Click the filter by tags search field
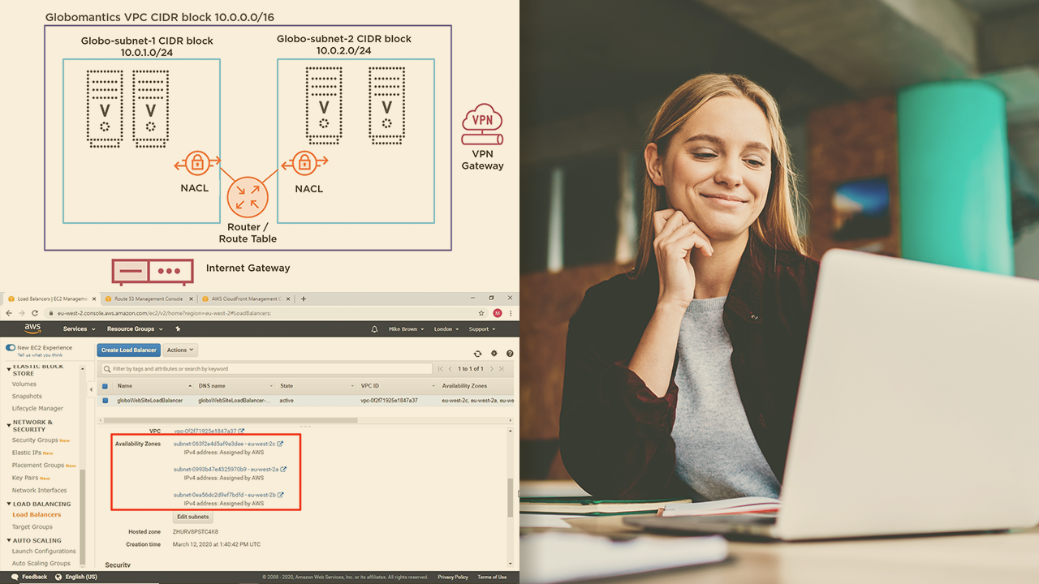 [268, 369]
